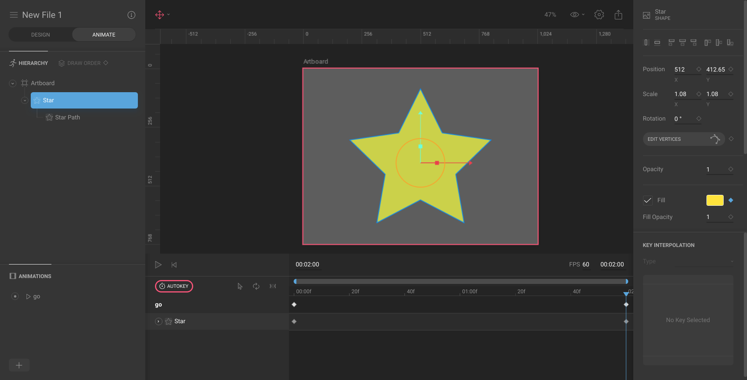
Task: Select the loop playback mode icon
Action: (256, 286)
